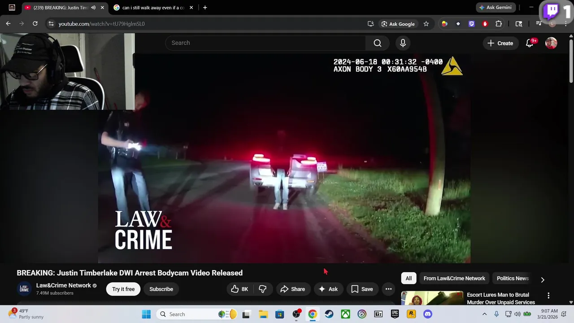Close the Google search tab
574x323 pixels.
(x=191, y=8)
